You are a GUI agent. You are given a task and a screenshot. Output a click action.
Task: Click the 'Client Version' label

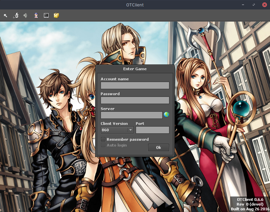[114, 124]
